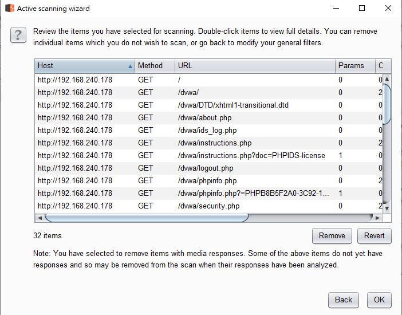Click horizontal scrollbar right arrow
This screenshot has width=402, height=315.
(377, 218)
